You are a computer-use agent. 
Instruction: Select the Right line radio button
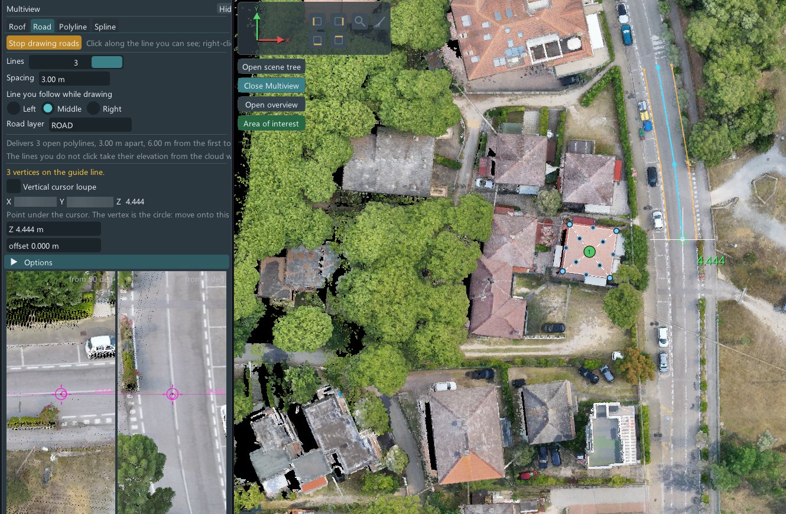[x=93, y=109]
